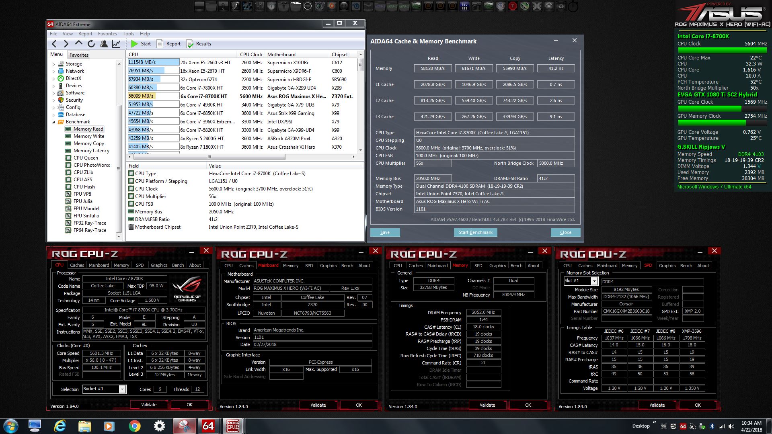Screen dimensions: 772x434
Task: Open the Favorites menu in AIDA64
Action: tap(107, 34)
